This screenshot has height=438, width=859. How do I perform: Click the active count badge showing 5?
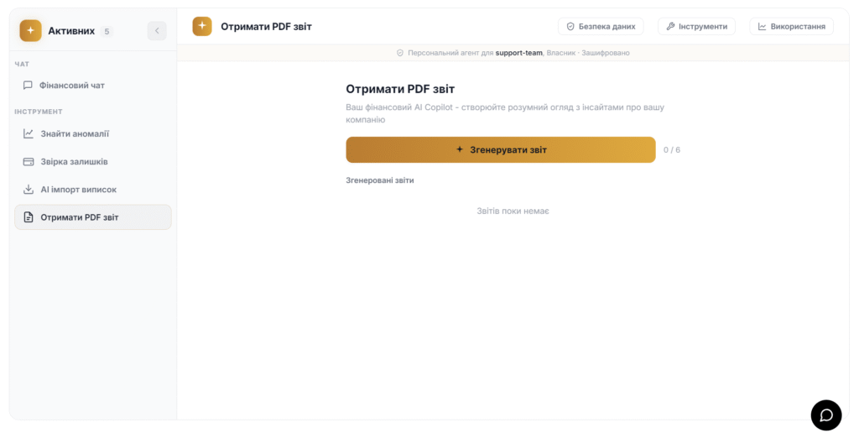click(107, 32)
